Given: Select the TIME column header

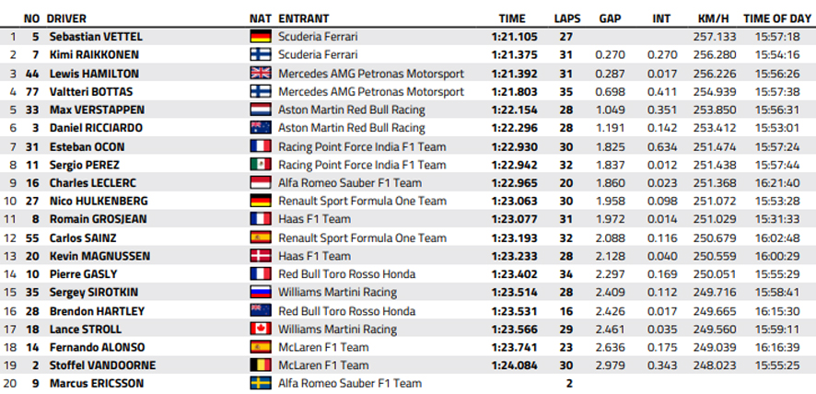Looking at the screenshot, I should click(512, 18).
